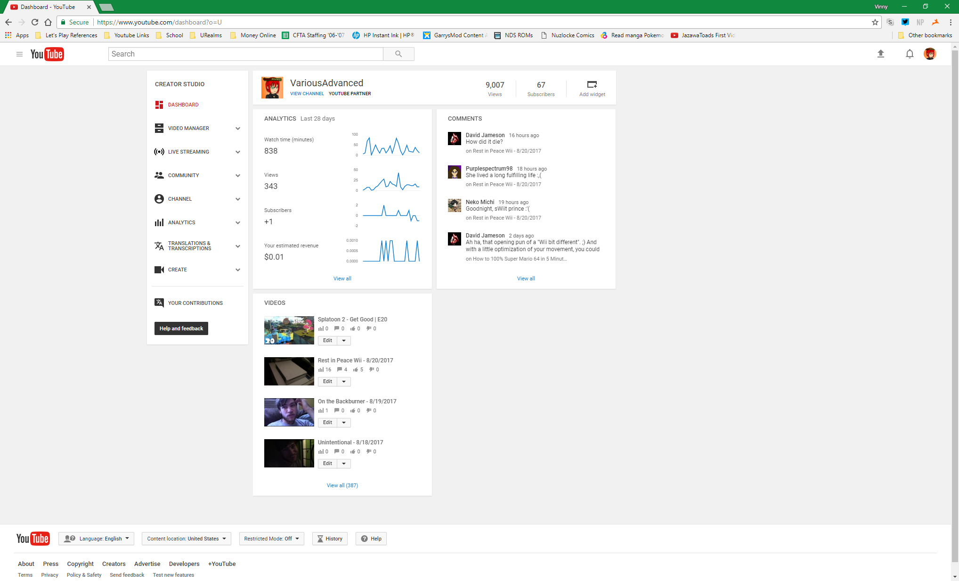Image resolution: width=959 pixels, height=581 pixels.
Task: Open Edit dropdown arrow for Splatoon 2 video
Action: coord(344,341)
